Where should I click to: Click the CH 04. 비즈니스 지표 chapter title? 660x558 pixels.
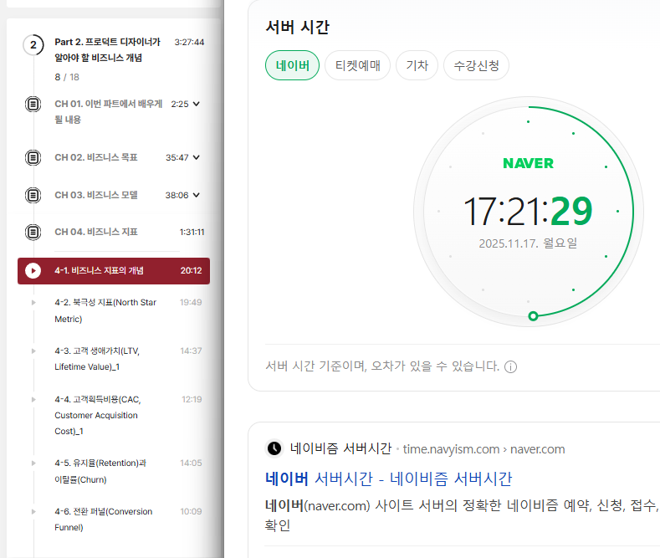96,232
